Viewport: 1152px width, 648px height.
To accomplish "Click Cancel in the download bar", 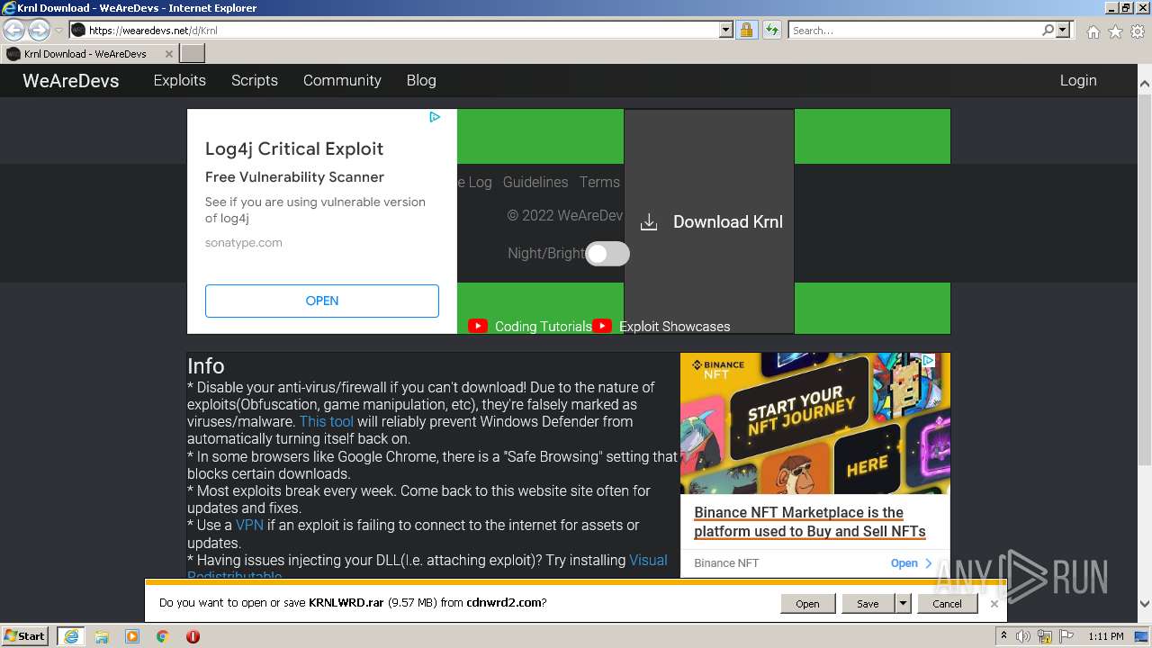I will tap(947, 603).
